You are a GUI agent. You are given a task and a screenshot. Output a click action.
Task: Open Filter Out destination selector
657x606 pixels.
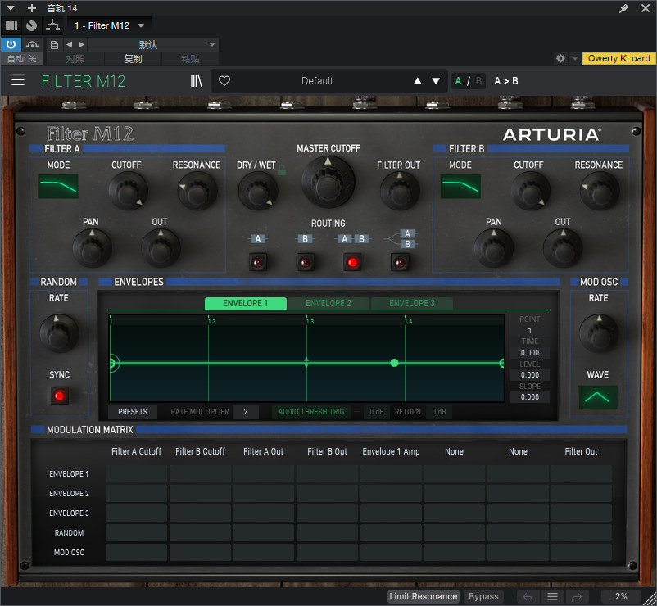[581, 451]
